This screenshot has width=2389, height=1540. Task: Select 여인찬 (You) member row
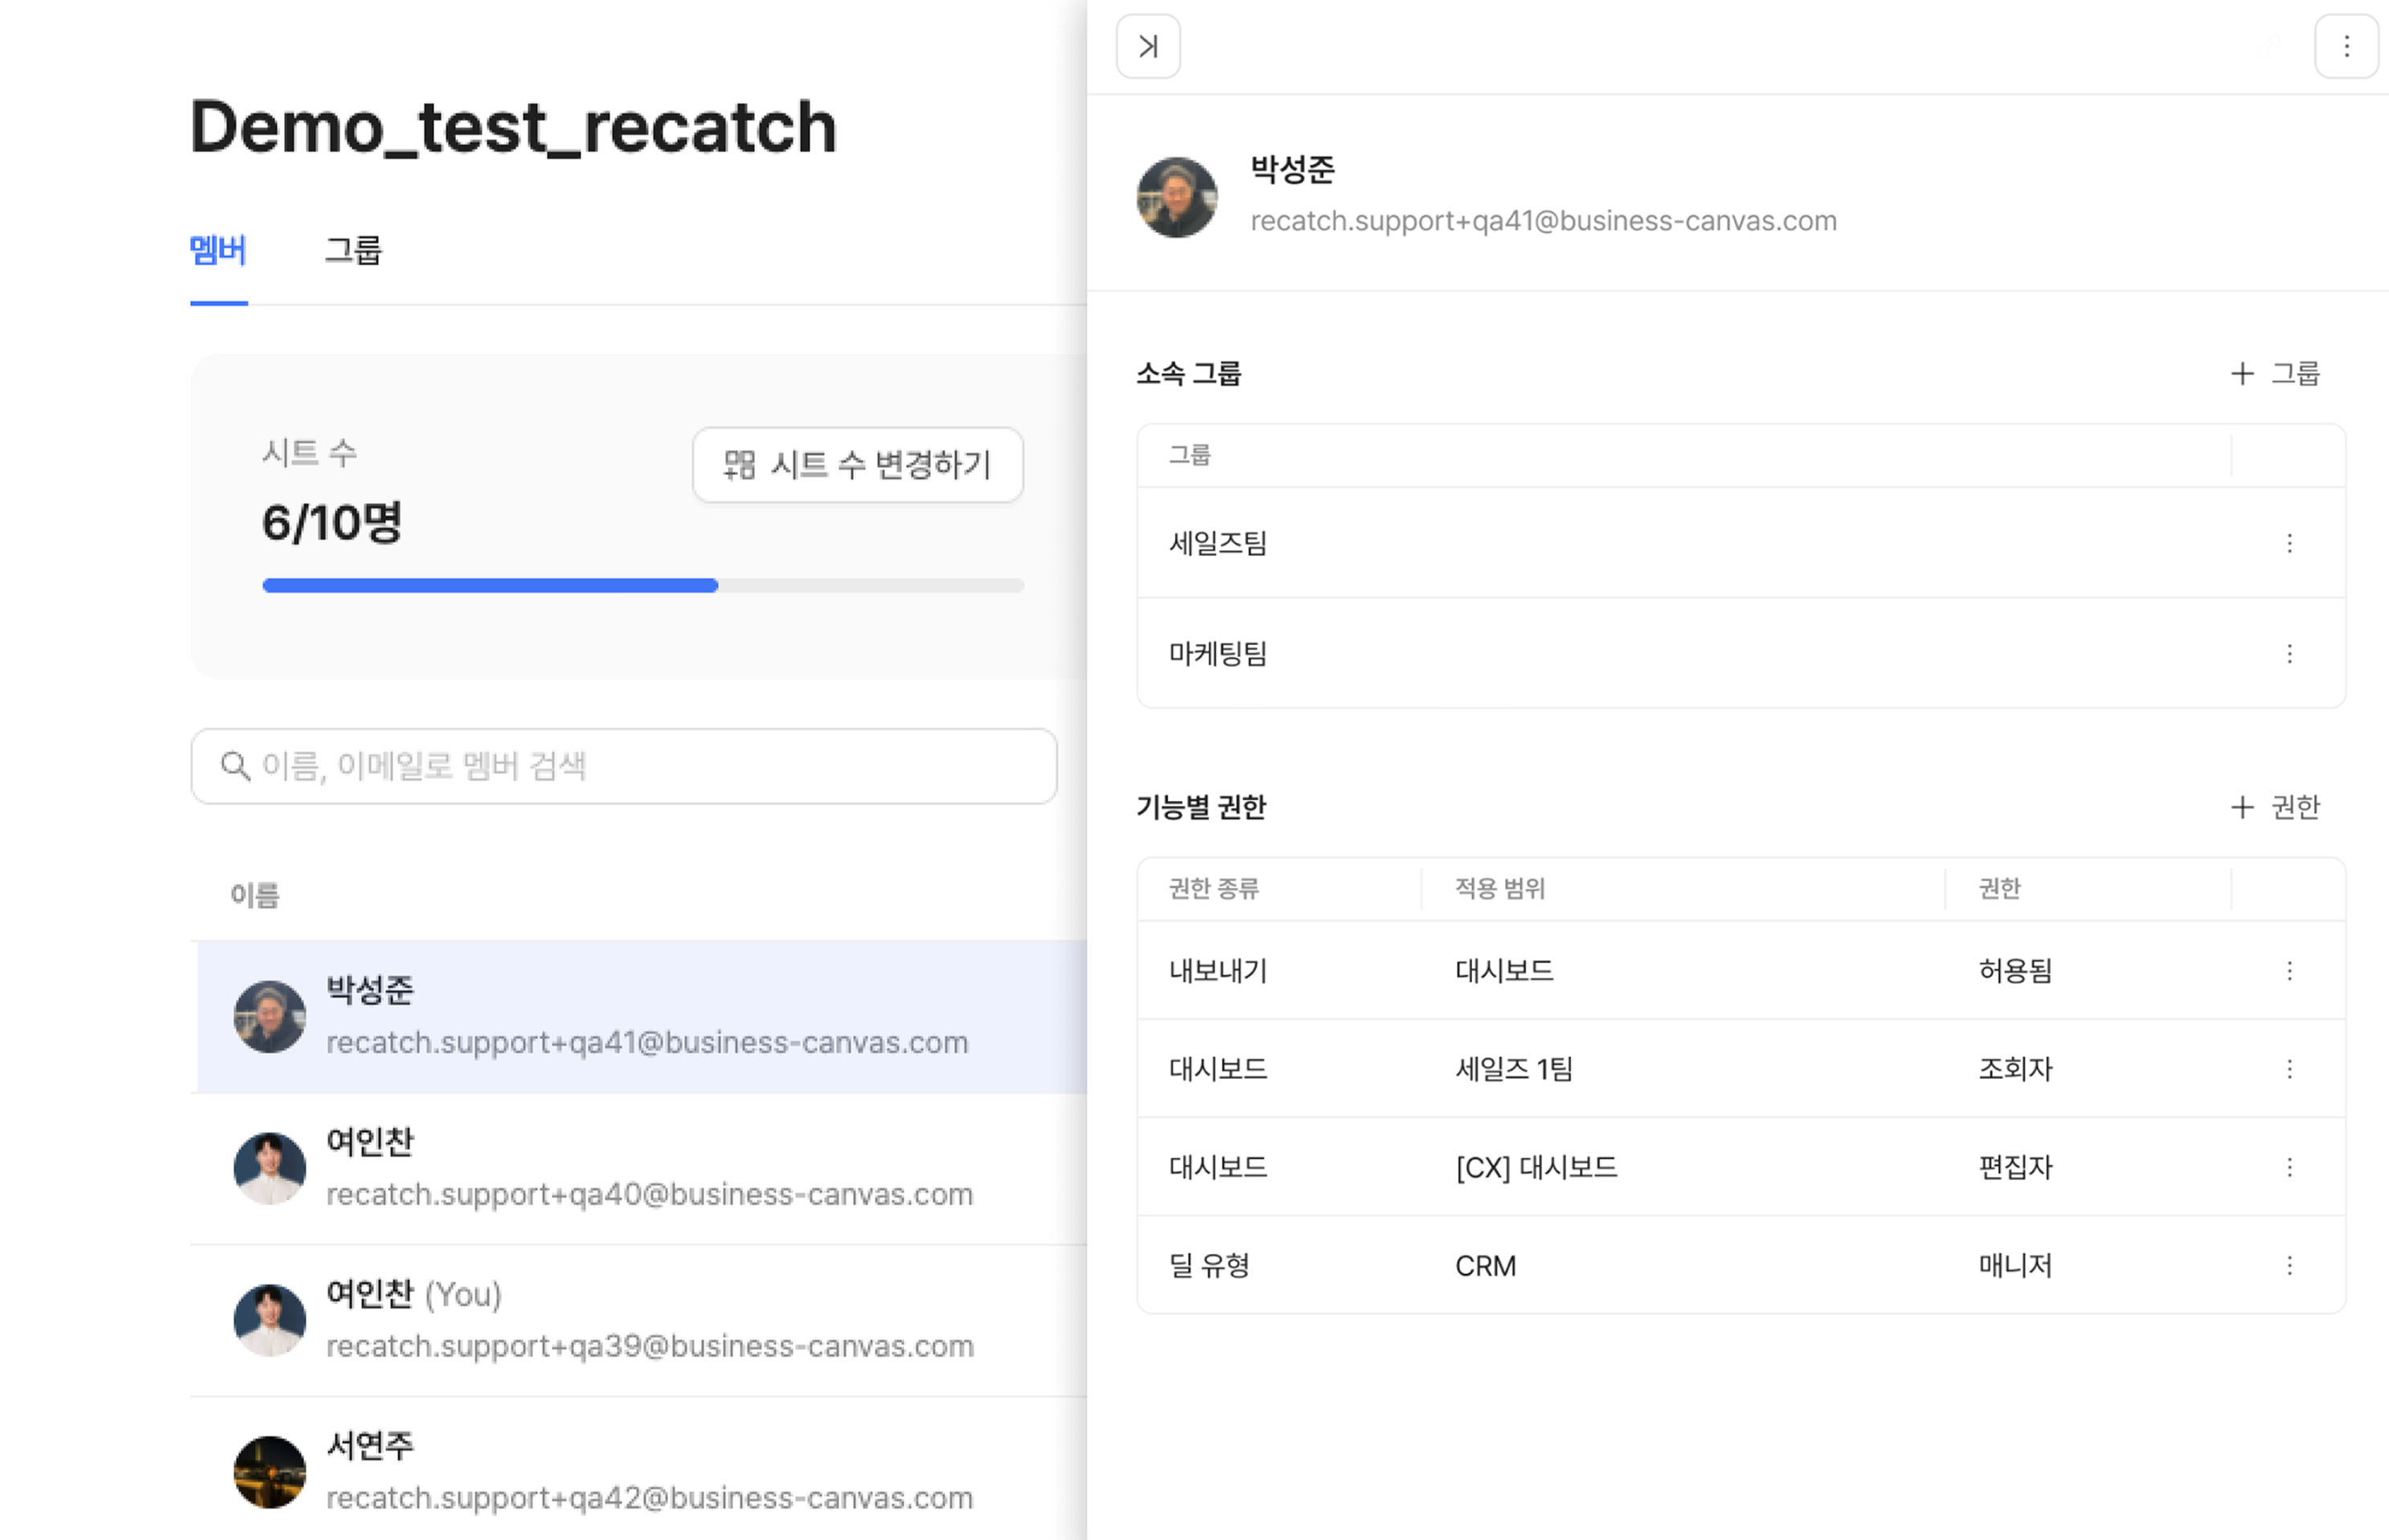[x=639, y=1319]
